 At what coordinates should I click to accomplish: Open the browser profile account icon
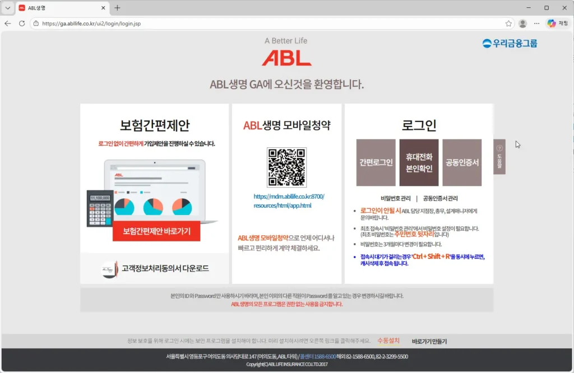click(x=522, y=24)
